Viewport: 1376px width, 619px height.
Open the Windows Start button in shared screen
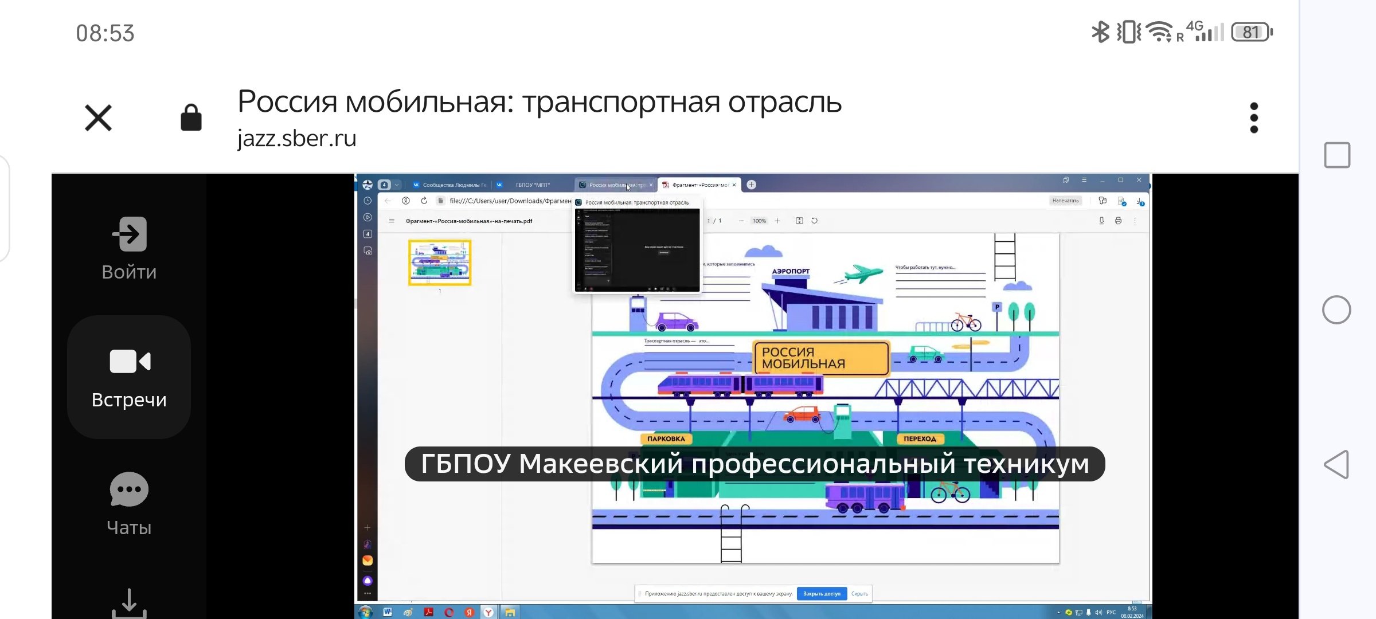(365, 612)
